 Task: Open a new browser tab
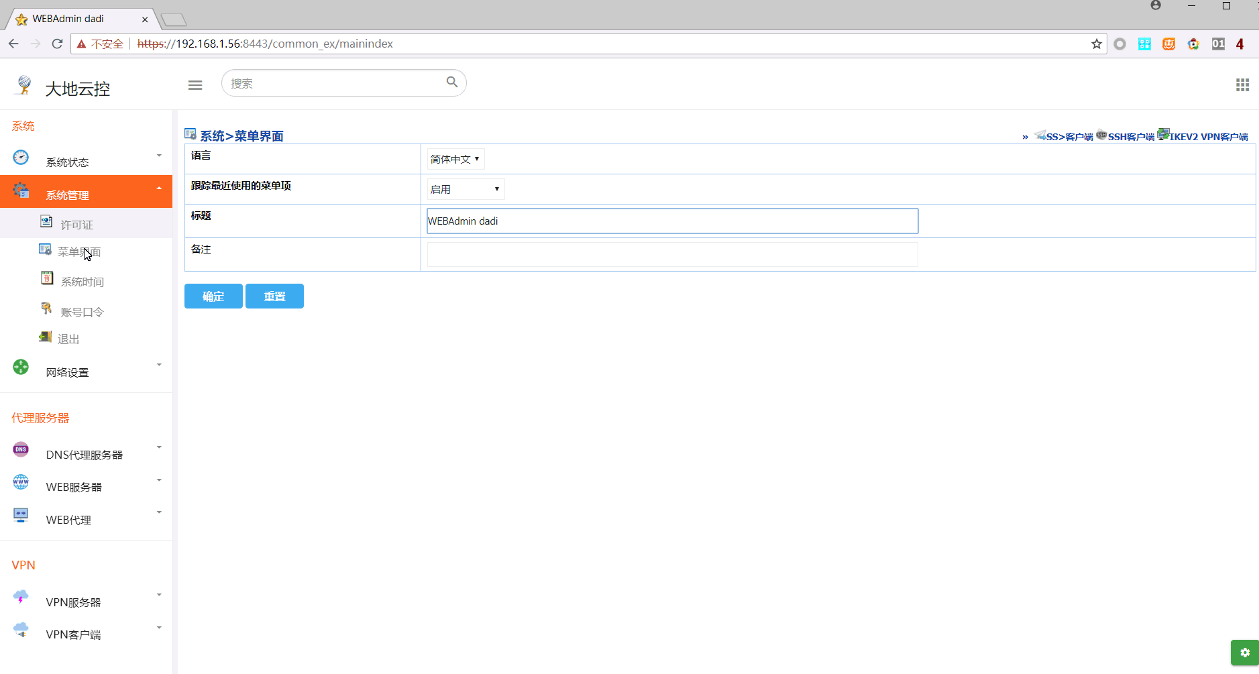[x=174, y=19]
